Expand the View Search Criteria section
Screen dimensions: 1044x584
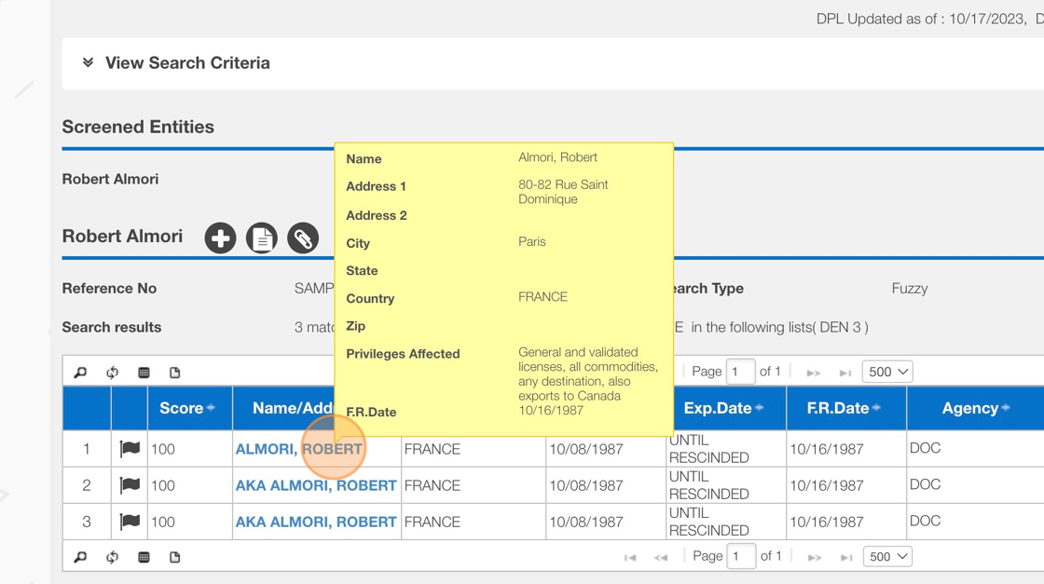click(176, 63)
